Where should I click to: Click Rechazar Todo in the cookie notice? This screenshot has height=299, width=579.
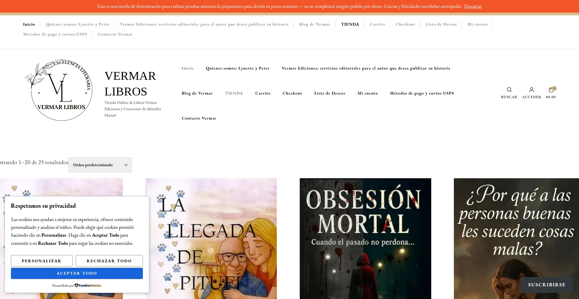coord(109,261)
